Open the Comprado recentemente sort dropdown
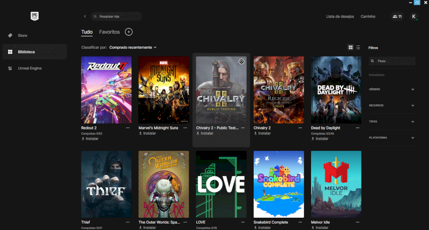This screenshot has width=429, height=230. (133, 47)
